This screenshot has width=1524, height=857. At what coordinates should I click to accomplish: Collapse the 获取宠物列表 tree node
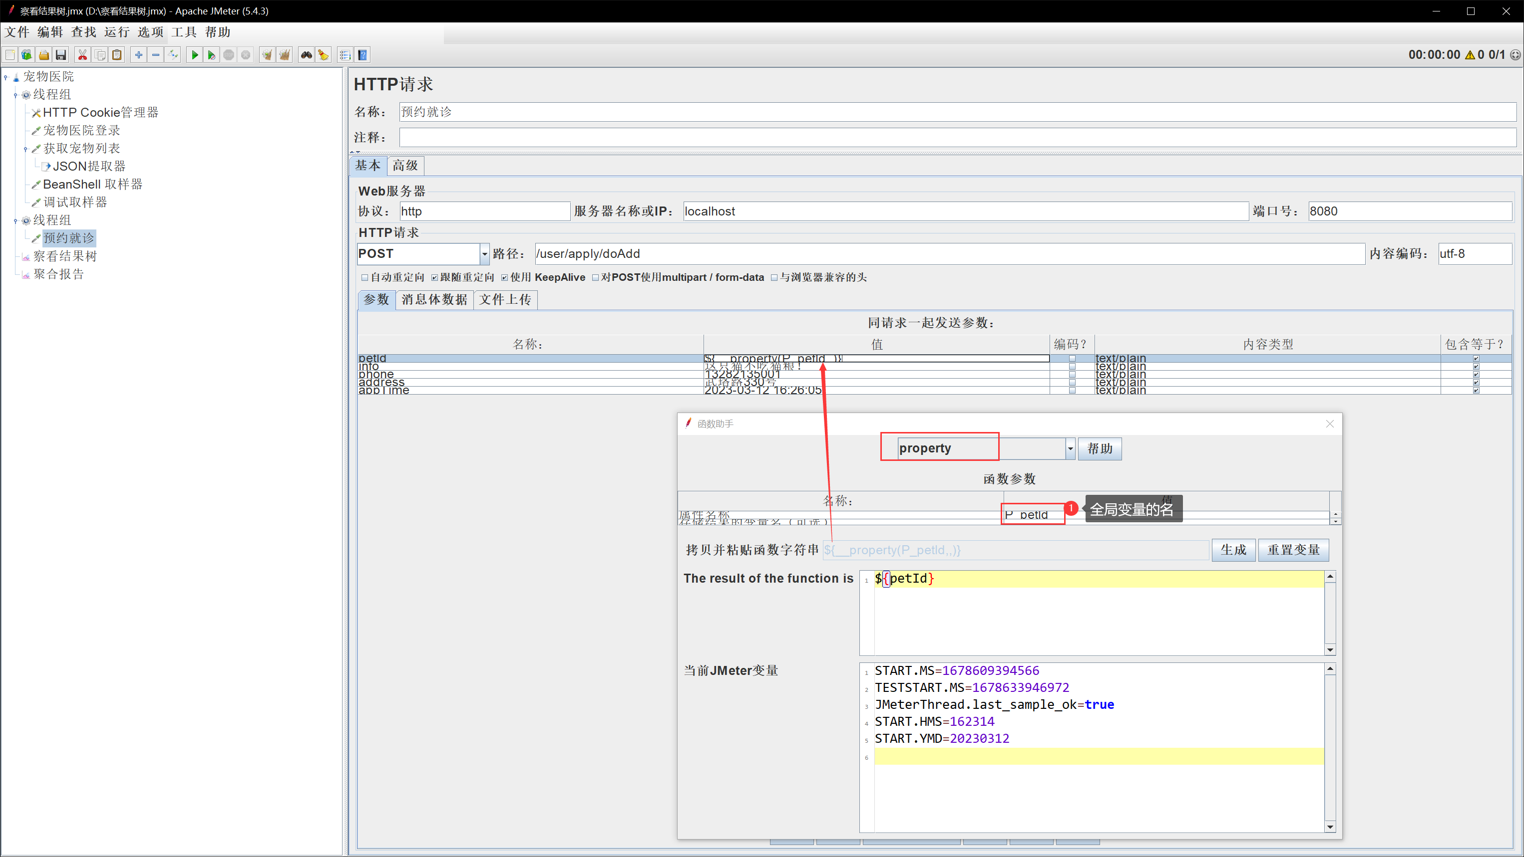(25, 149)
